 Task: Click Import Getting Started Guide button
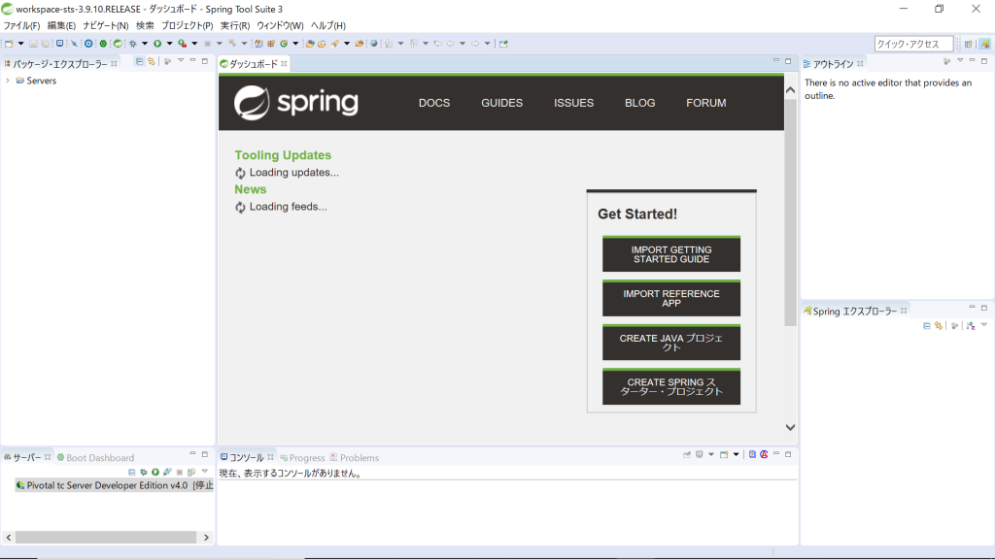pyautogui.click(x=671, y=254)
